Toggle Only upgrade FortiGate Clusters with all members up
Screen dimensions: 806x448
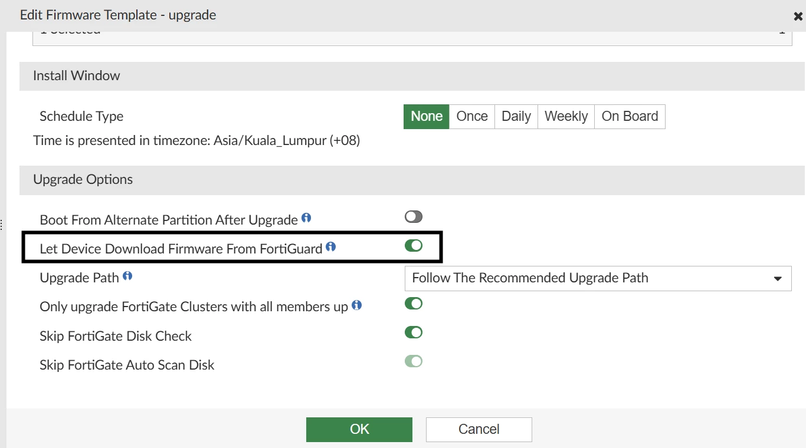(x=414, y=304)
